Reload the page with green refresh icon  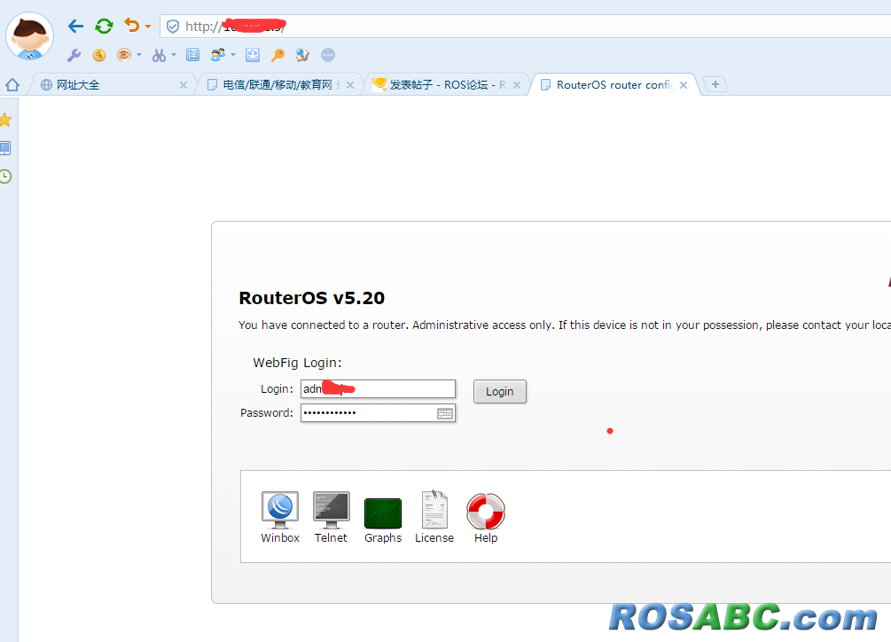point(104,26)
